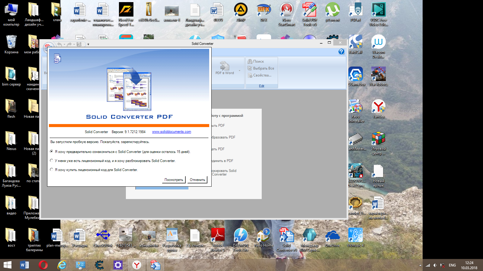Select 'already have license code' radio option
Viewport: 483px width, 271px height.
coord(52,161)
